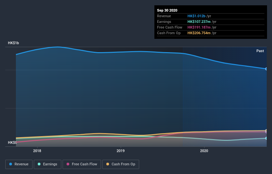Click the Earnings row label in tooltip
Screen dimensions: 272x174
pos(164,22)
